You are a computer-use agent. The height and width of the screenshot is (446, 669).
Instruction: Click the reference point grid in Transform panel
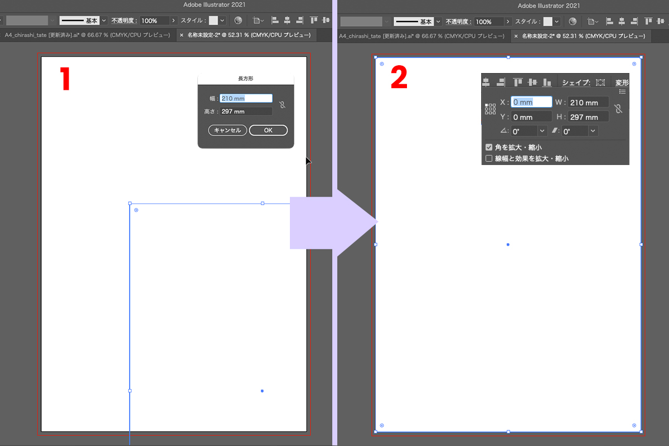click(490, 109)
